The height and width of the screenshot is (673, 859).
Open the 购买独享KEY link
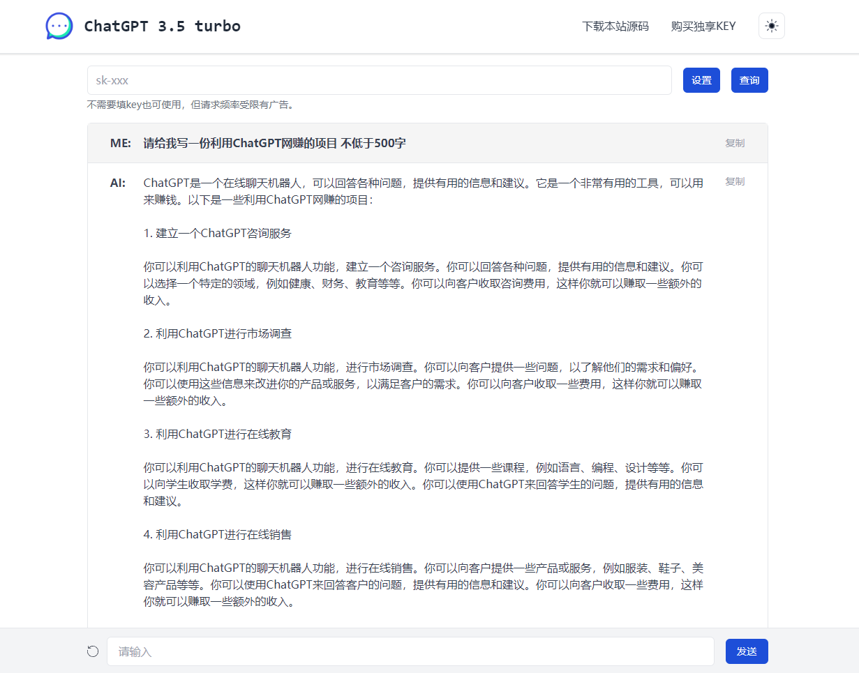703,27
